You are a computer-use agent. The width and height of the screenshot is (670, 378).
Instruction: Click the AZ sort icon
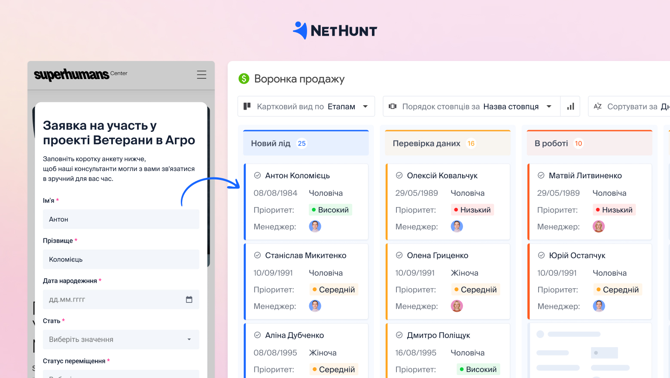click(x=597, y=106)
